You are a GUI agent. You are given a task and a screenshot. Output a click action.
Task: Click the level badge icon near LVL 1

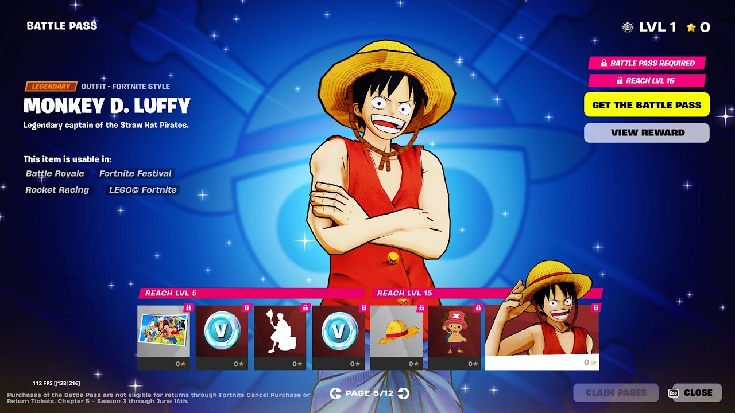click(x=628, y=27)
